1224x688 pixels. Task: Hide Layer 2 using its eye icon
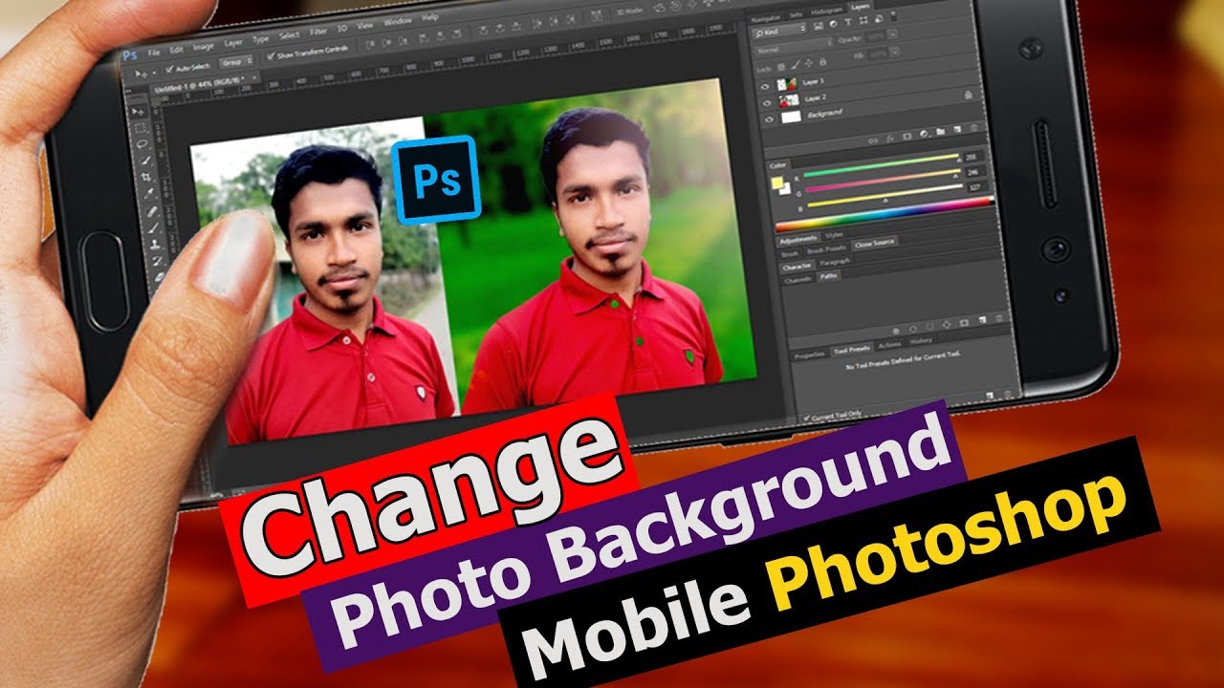(767, 103)
